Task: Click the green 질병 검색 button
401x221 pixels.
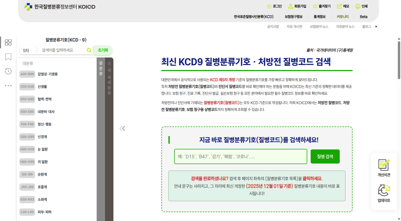Action: pyautogui.click(x=325, y=156)
